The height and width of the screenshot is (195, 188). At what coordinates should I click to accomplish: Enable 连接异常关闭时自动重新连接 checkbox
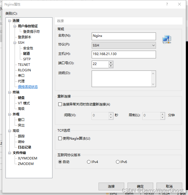[x=60, y=104]
